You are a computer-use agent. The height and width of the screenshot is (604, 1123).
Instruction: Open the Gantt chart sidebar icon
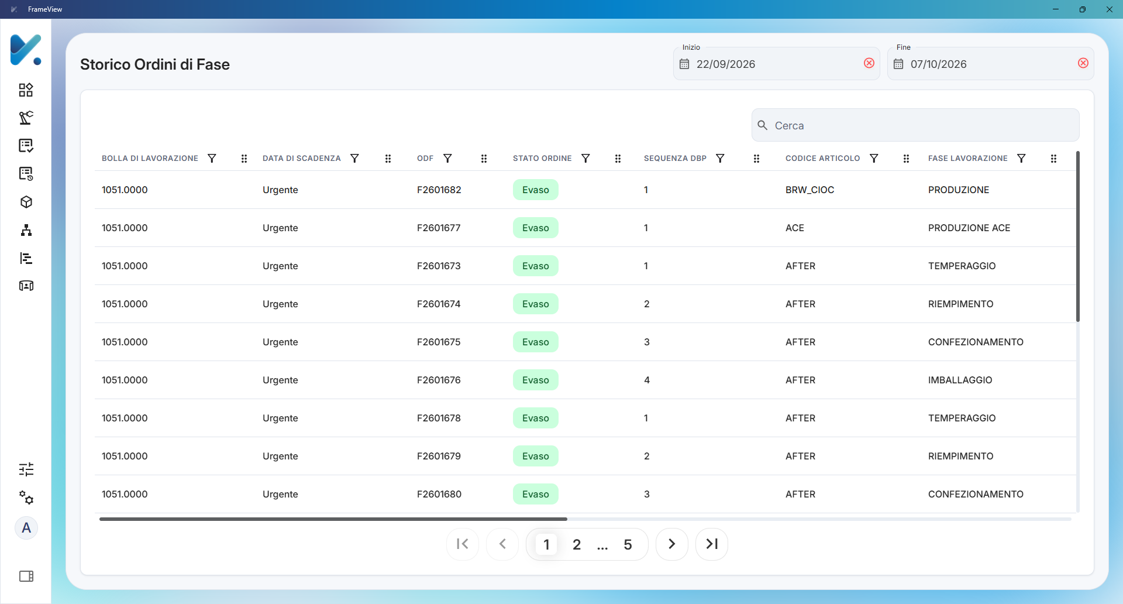coord(26,258)
